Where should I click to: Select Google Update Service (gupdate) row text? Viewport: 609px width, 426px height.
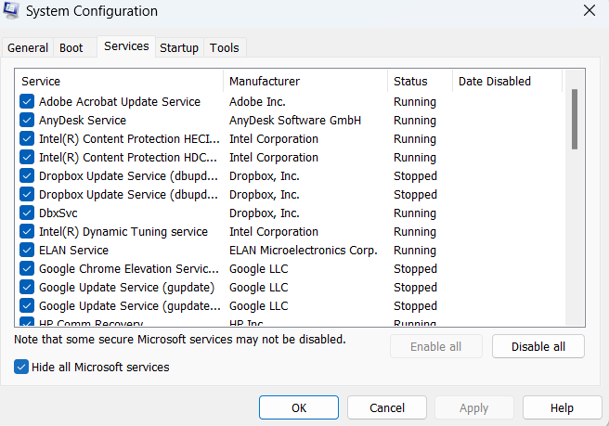point(126,288)
